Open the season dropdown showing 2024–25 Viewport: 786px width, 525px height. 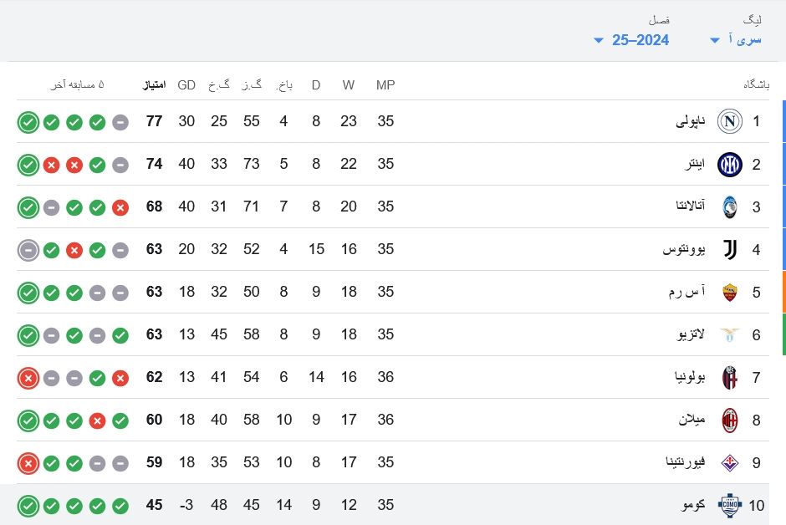631,40
